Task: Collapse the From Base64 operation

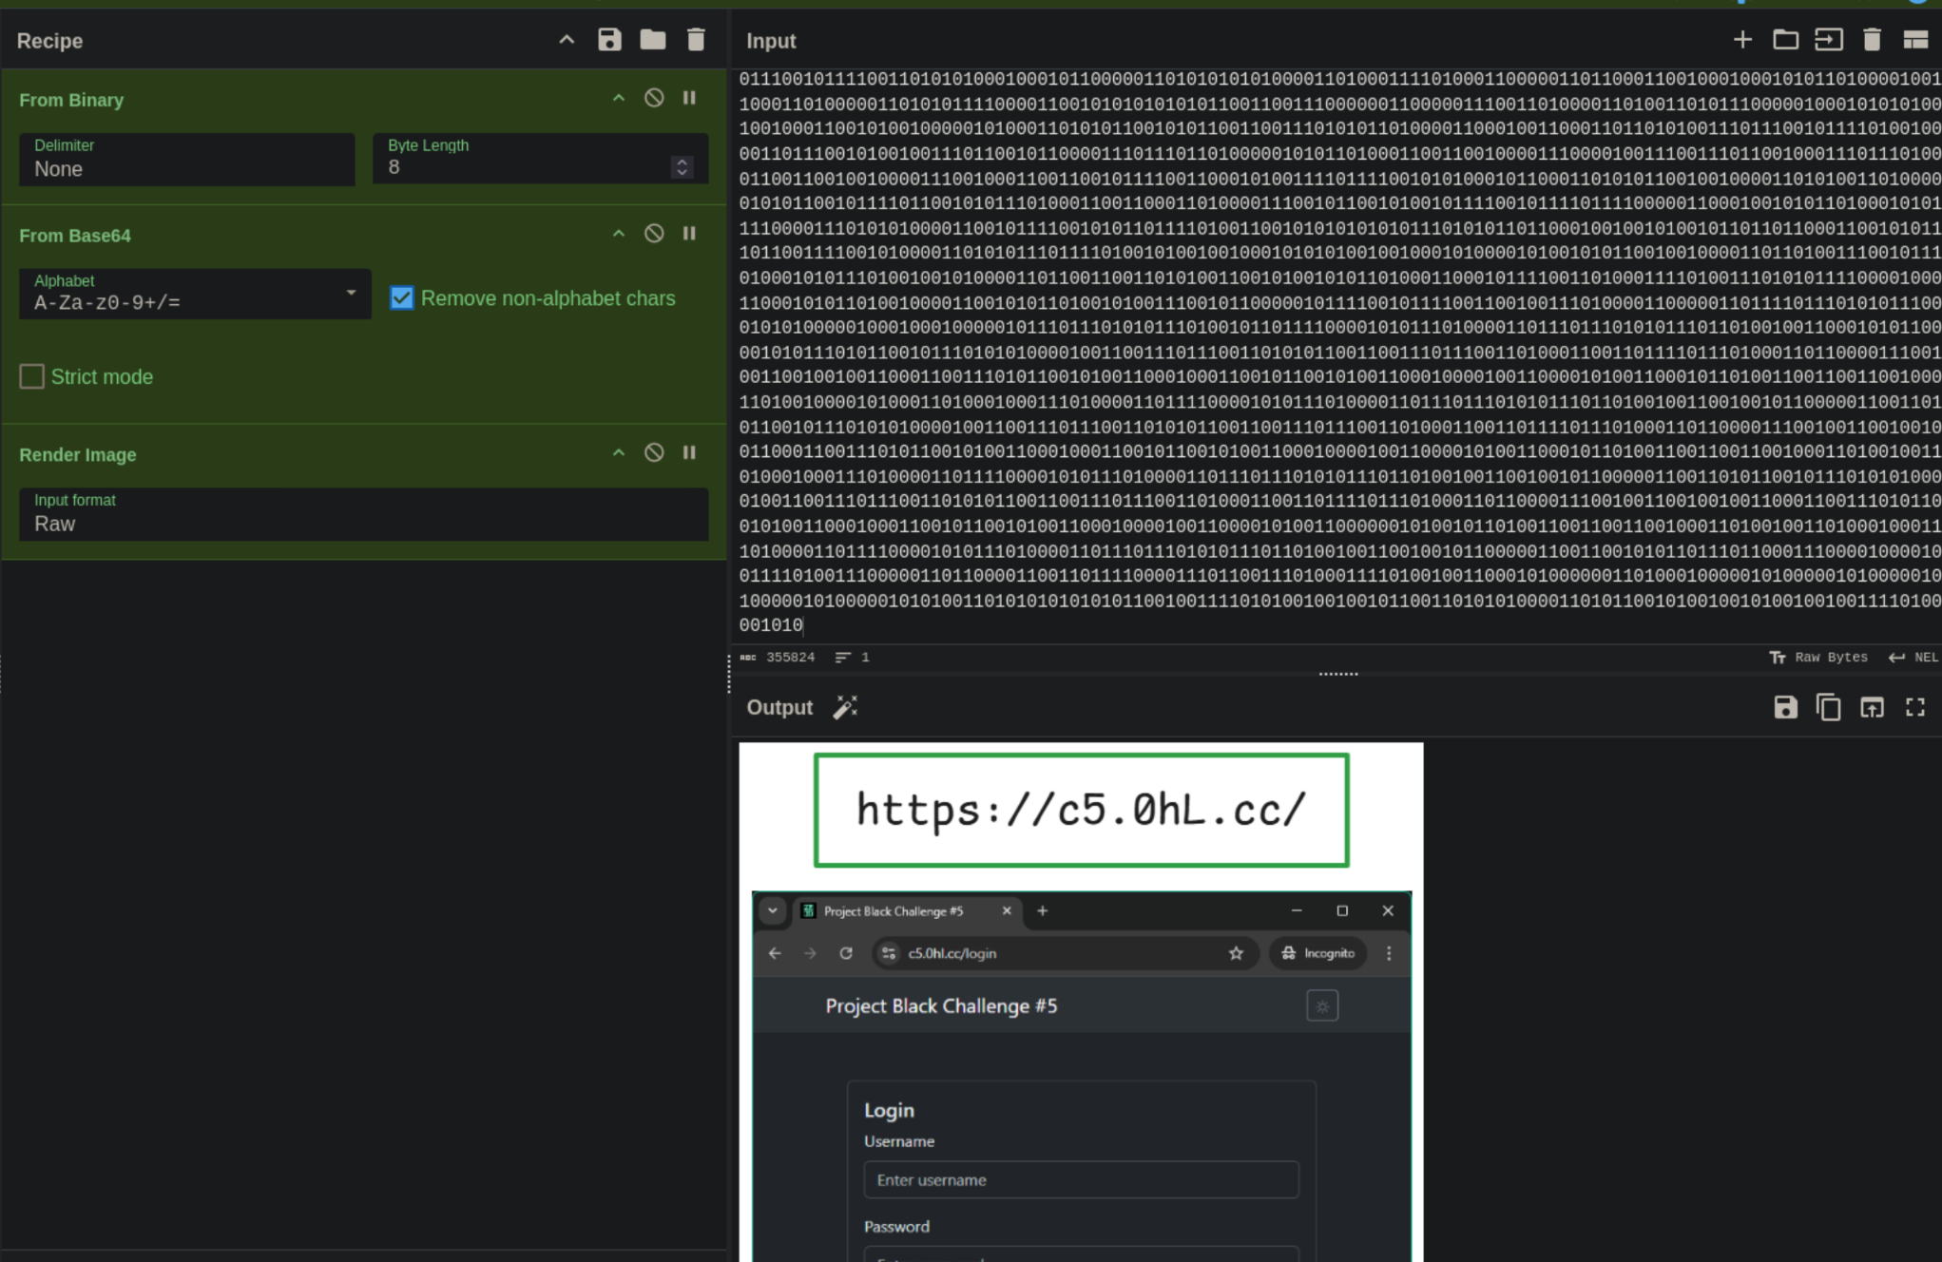Action: 619,234
